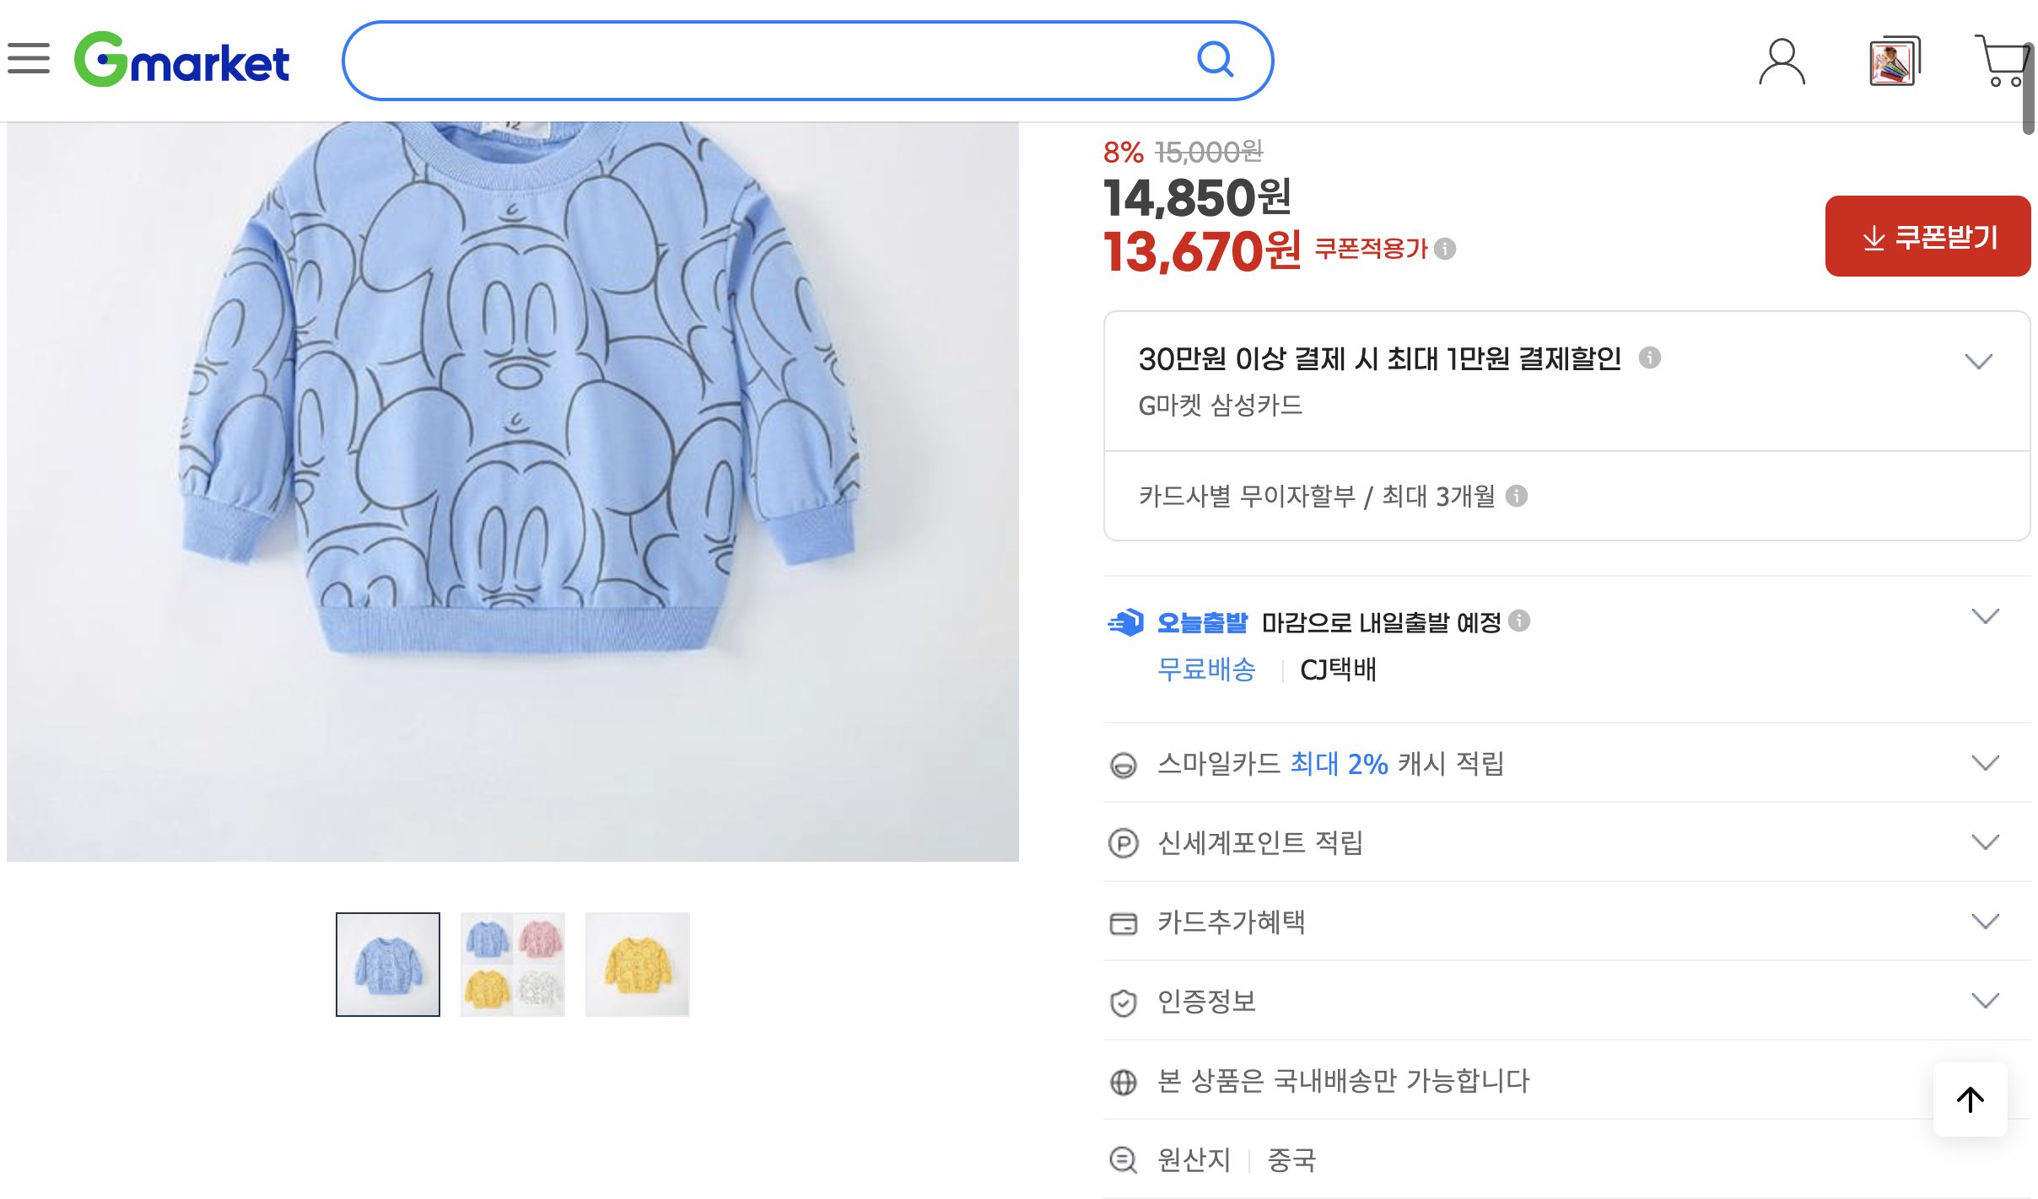Open the hamburger navigation menu

pyautogui.click(x=30, y=59)
